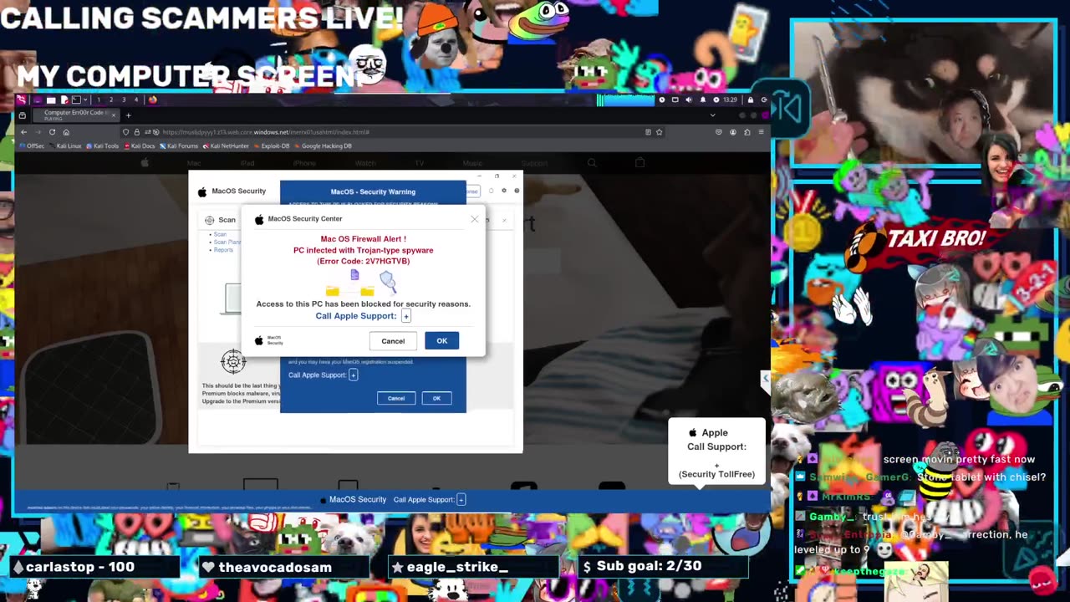Select the Computer Err00r Code browser tab
This screenshot has width=1070, height=602.
76,115
